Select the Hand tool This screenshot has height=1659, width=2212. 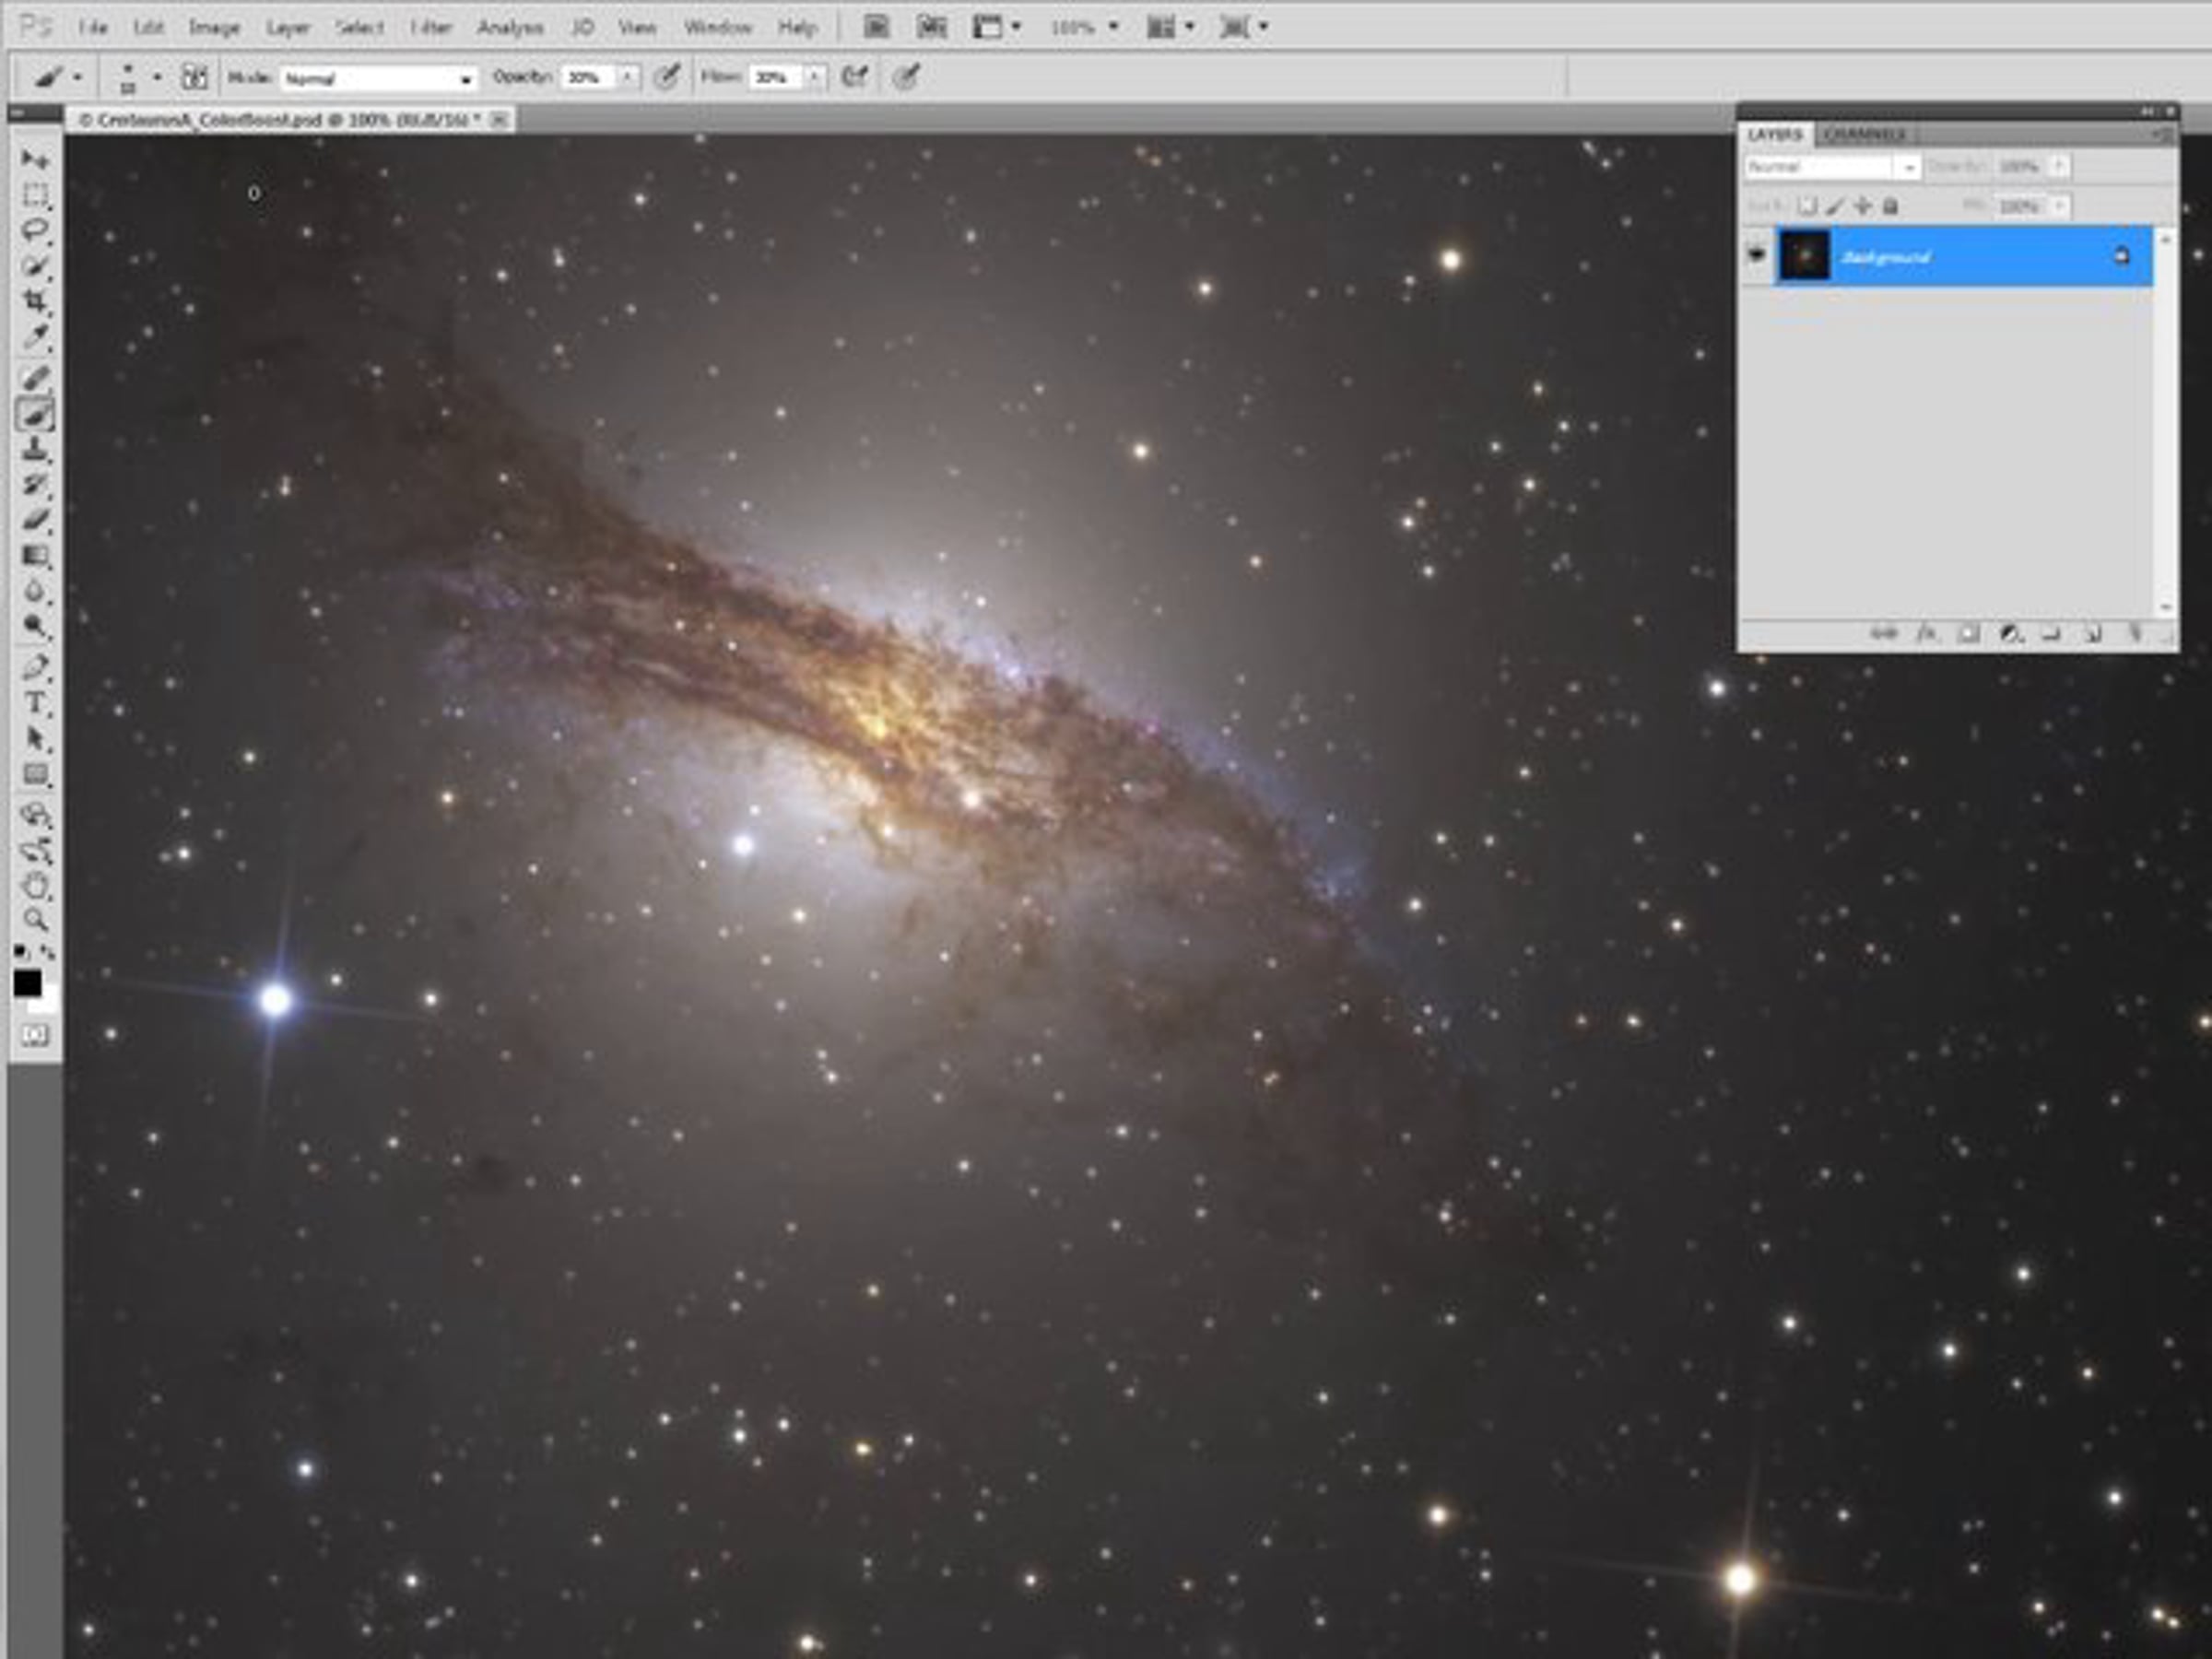click(35, 885)
